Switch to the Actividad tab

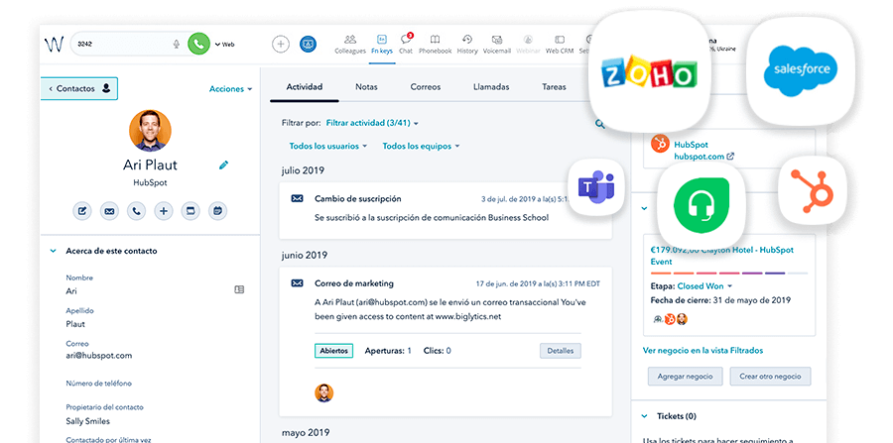pyautogui.click(x=305, y=87)
